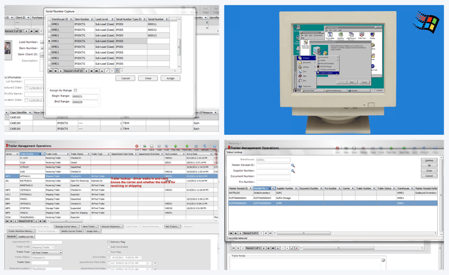Click the Assign button in Serial Number Capture

[170, 78]
